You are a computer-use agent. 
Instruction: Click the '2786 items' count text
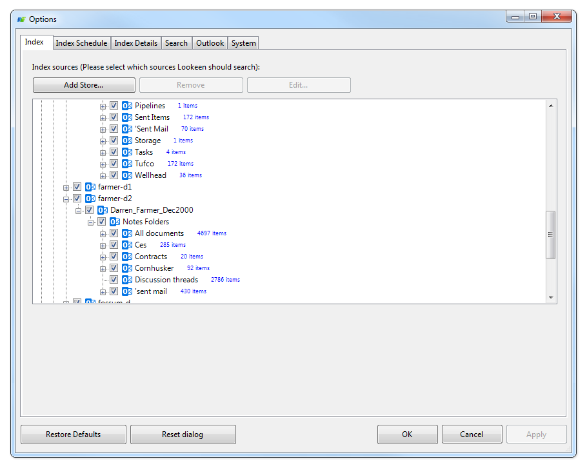point(225,280)
